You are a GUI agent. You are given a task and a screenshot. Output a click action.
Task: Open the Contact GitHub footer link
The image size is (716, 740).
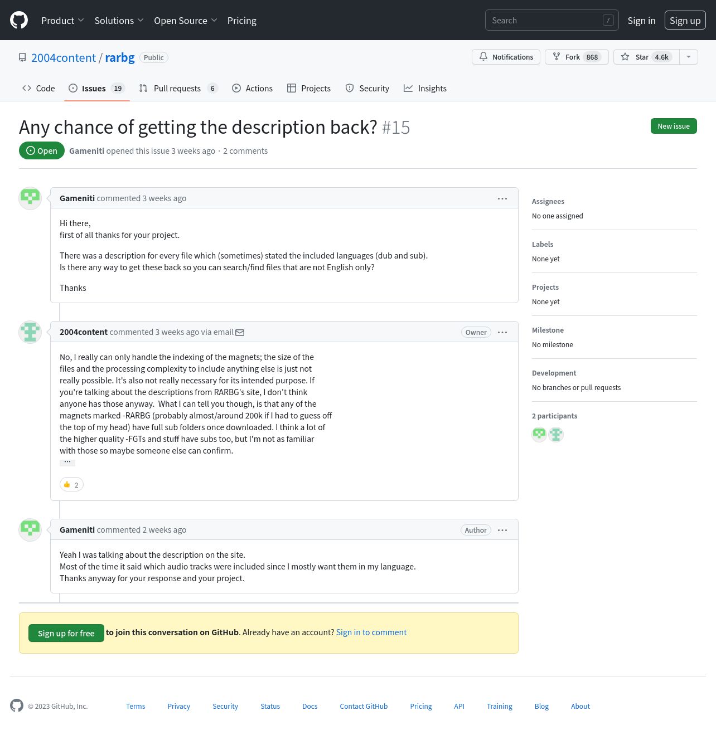pos(364,706)
